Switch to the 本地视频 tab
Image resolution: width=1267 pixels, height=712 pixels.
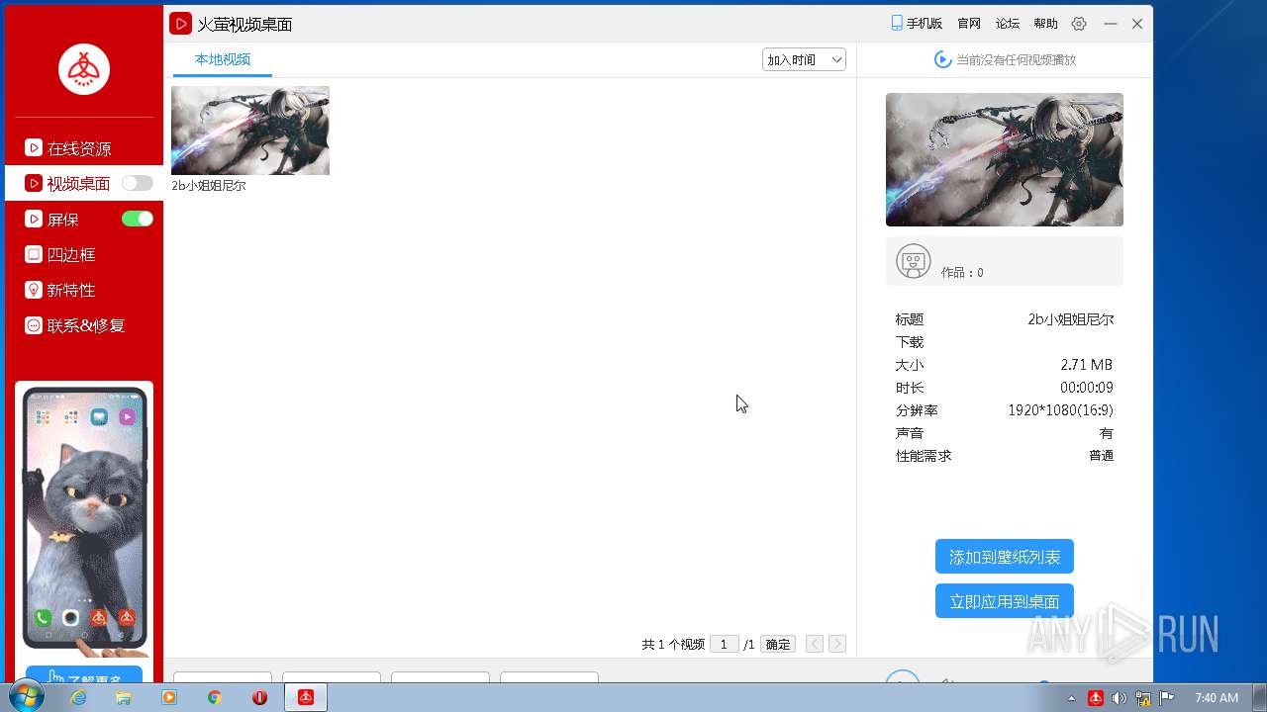[x=223, y=59]
